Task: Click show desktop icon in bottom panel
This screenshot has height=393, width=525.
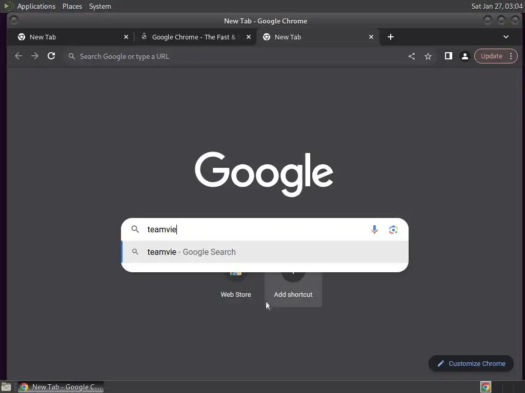Action: pos(6,387)
